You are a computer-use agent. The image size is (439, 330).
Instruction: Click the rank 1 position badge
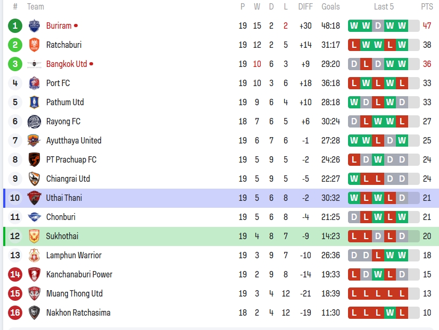pyautogui.click(x=15, y=26)
